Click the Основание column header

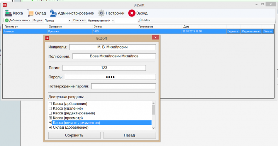70,27
